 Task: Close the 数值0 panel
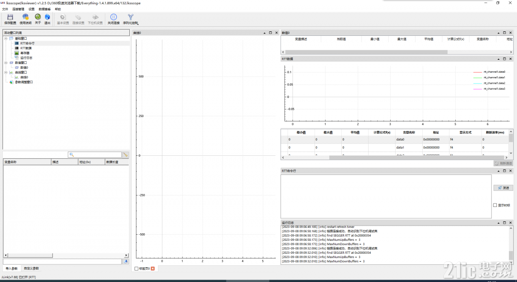[511, 33]
